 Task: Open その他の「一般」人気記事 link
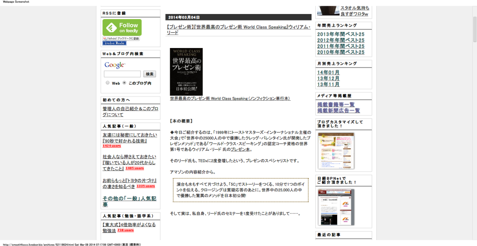129,201
